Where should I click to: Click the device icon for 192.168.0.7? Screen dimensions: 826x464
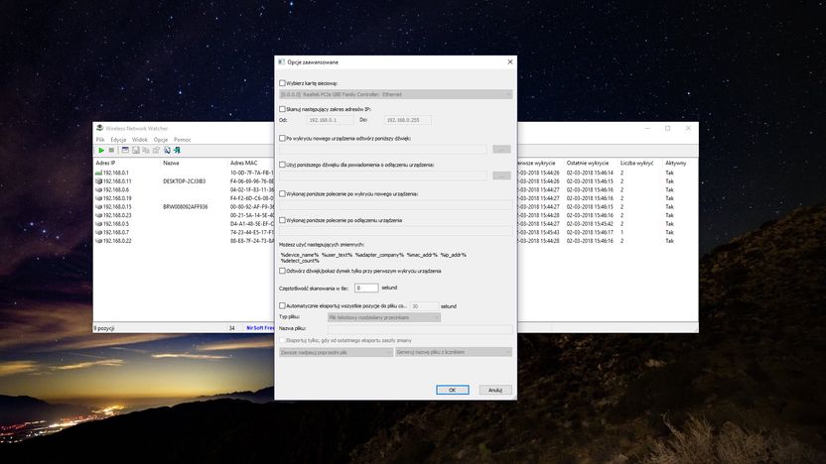(x=98, y=232)
